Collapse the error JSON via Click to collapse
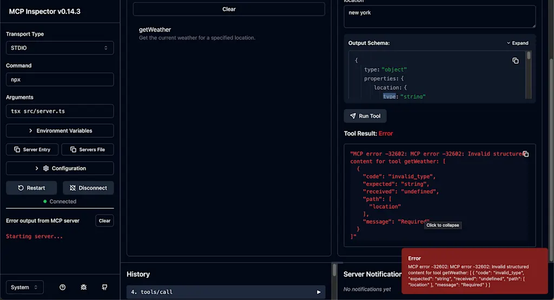 coord(443,225)
